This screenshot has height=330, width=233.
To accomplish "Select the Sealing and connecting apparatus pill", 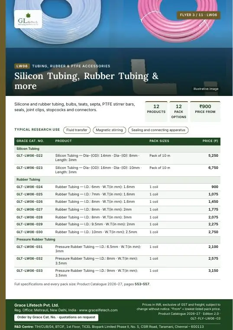I will point(158,130).
